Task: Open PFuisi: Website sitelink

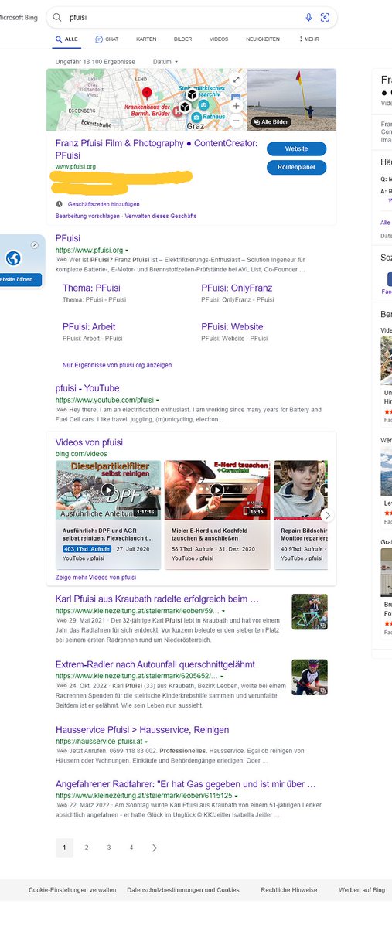Action: pos(232,326)
